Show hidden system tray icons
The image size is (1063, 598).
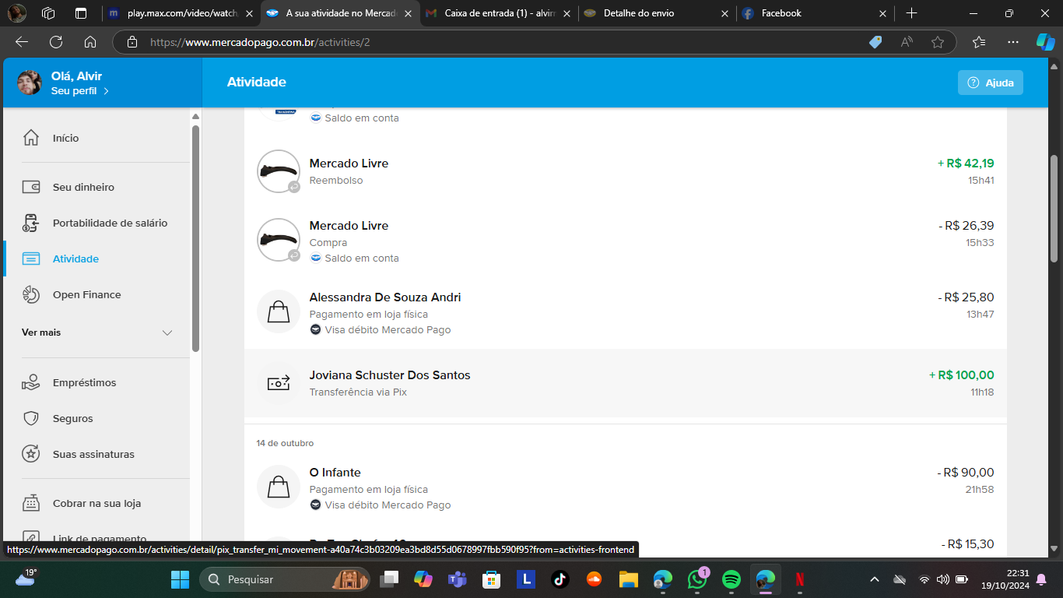pyautogui.click(x=875, y=579)
